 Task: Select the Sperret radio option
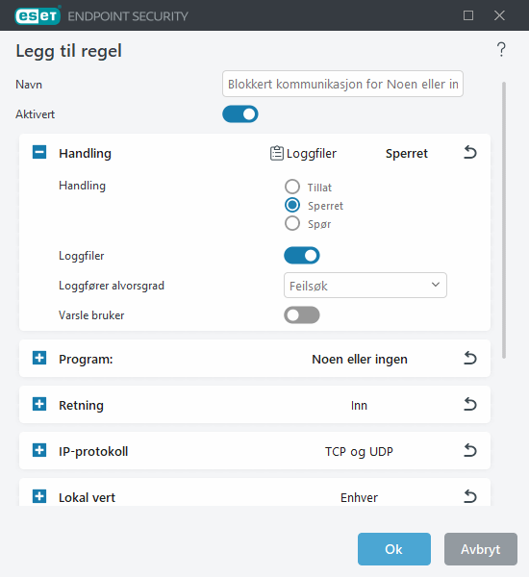(x=292, y=206)
